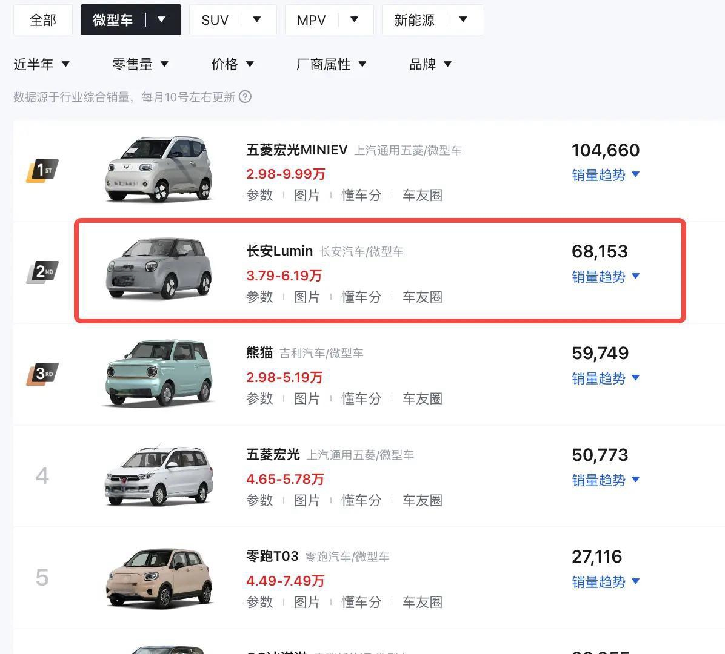Open the 熊猫 car thumbnail
The image size is (725, 654).
159,373
